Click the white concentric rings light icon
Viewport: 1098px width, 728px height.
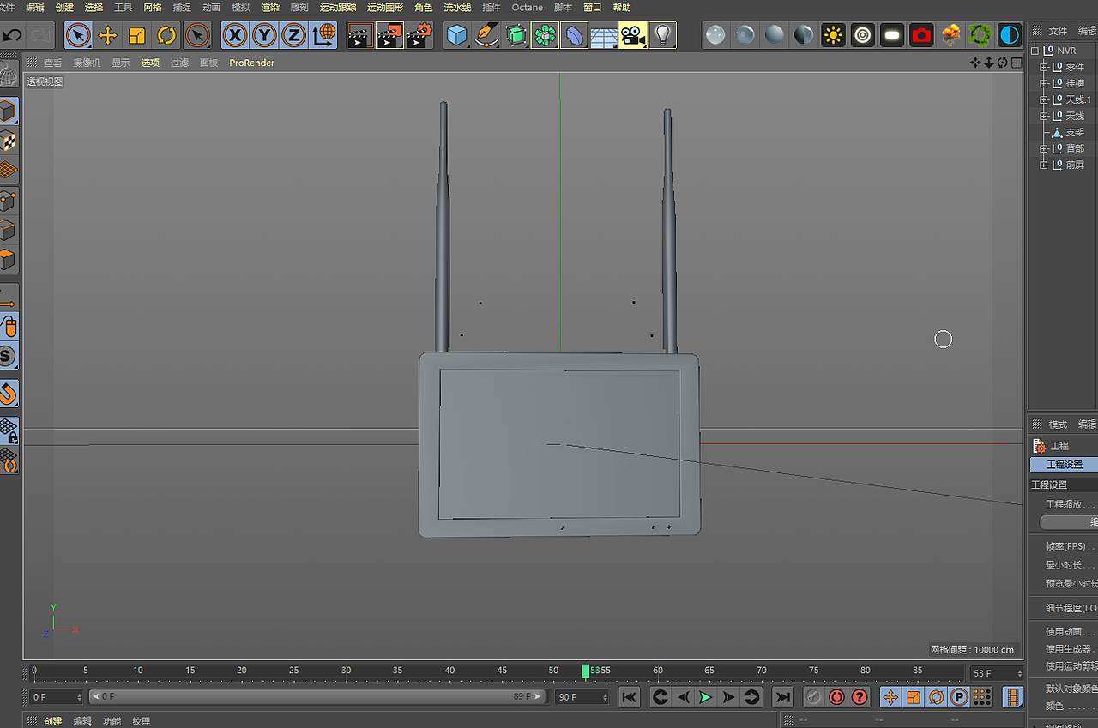(863, 35)
